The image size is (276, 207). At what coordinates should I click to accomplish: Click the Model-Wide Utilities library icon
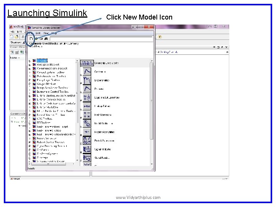87,132
